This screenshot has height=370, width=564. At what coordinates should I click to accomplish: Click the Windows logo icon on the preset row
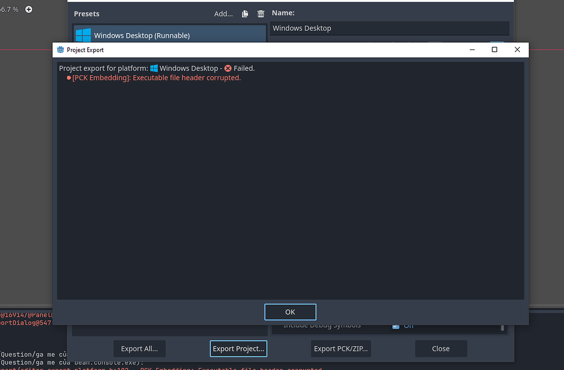(x=84, y=35)
